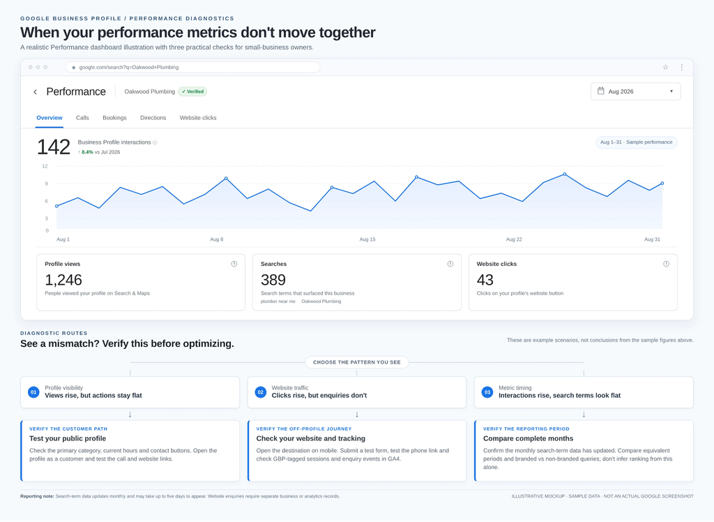Click the Searches value 389
714x522 pixels.
(273, 280)
